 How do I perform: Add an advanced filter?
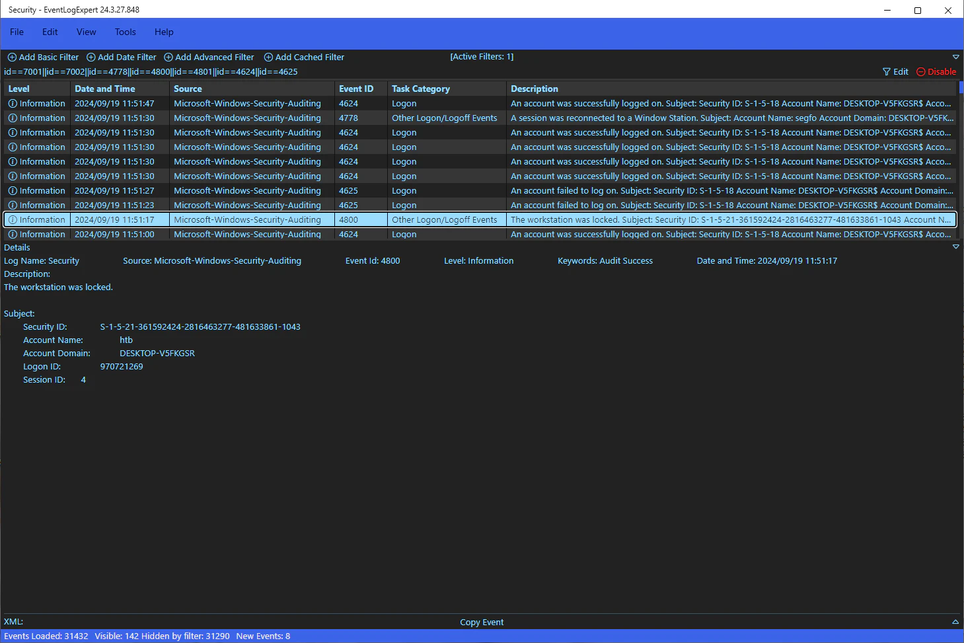tap(209, 57)
